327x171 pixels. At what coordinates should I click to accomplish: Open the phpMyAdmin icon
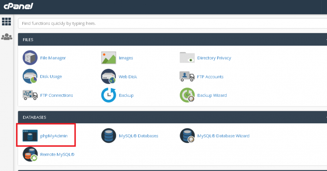[30, 136]
